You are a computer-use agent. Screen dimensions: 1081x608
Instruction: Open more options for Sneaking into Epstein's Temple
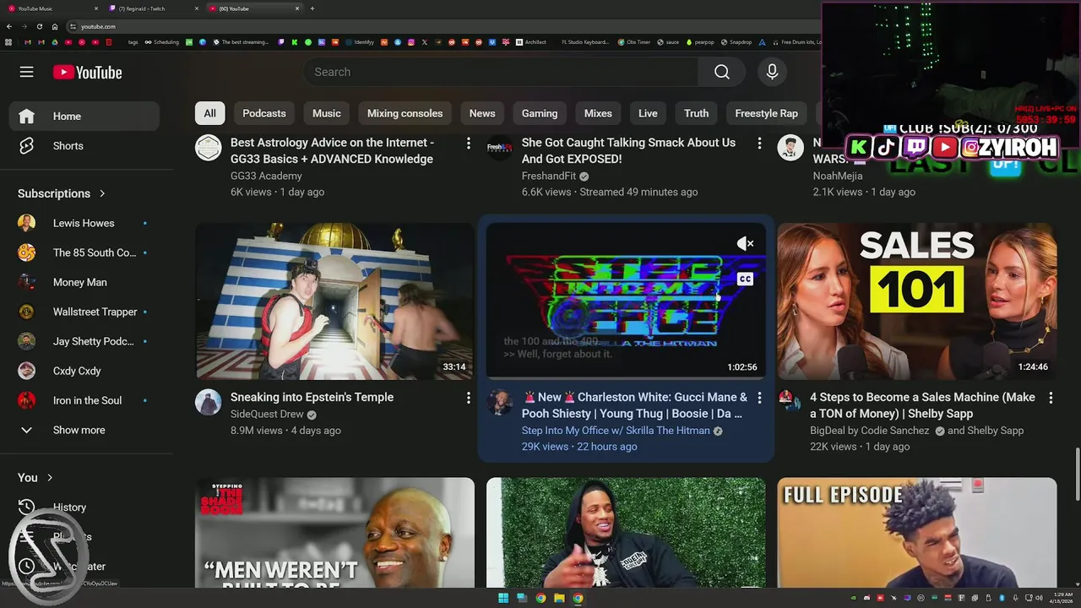pyautogui.click(x=468, y=398)
